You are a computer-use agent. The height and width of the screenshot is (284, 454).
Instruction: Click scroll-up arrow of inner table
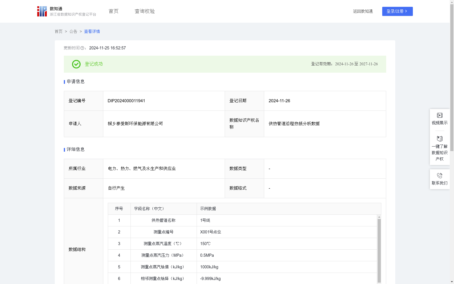point(379,217)
